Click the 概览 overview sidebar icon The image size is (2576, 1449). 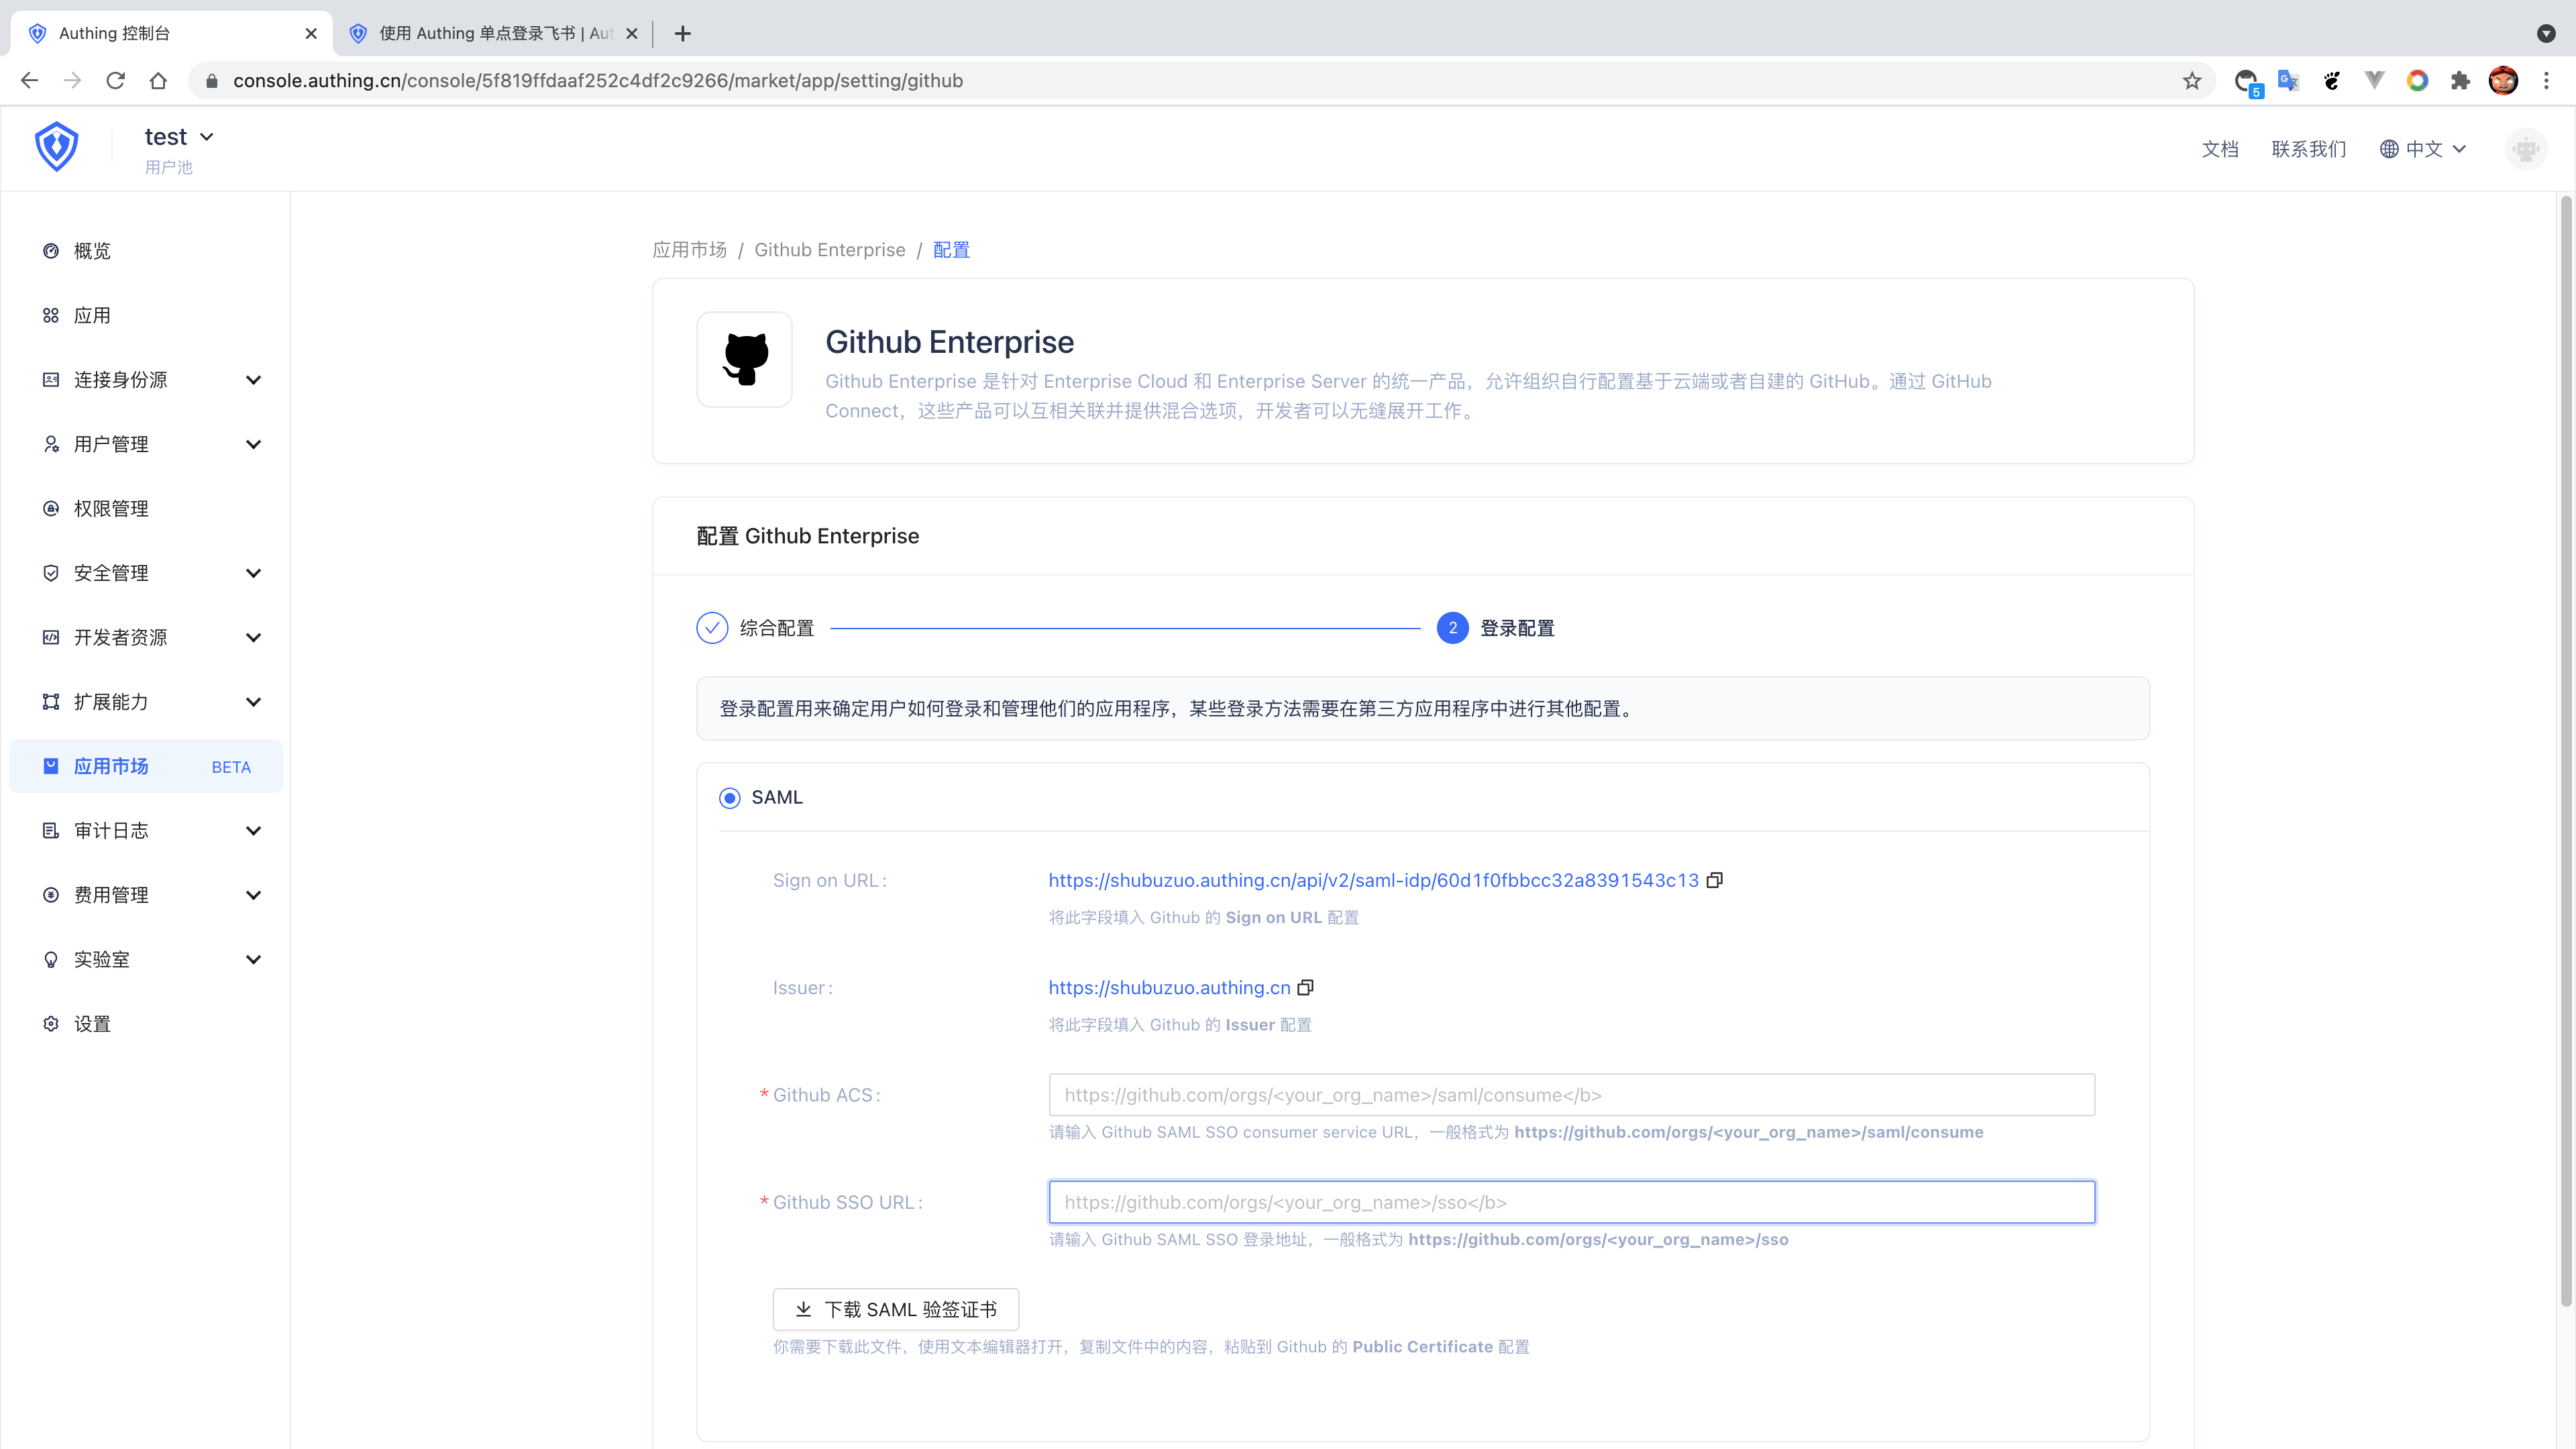pyautogui.click(x=51, y=251)
